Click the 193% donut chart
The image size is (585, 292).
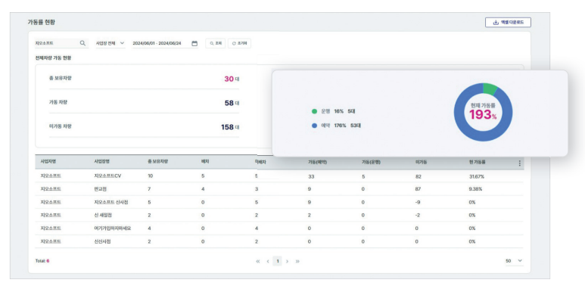click(483, 112)
